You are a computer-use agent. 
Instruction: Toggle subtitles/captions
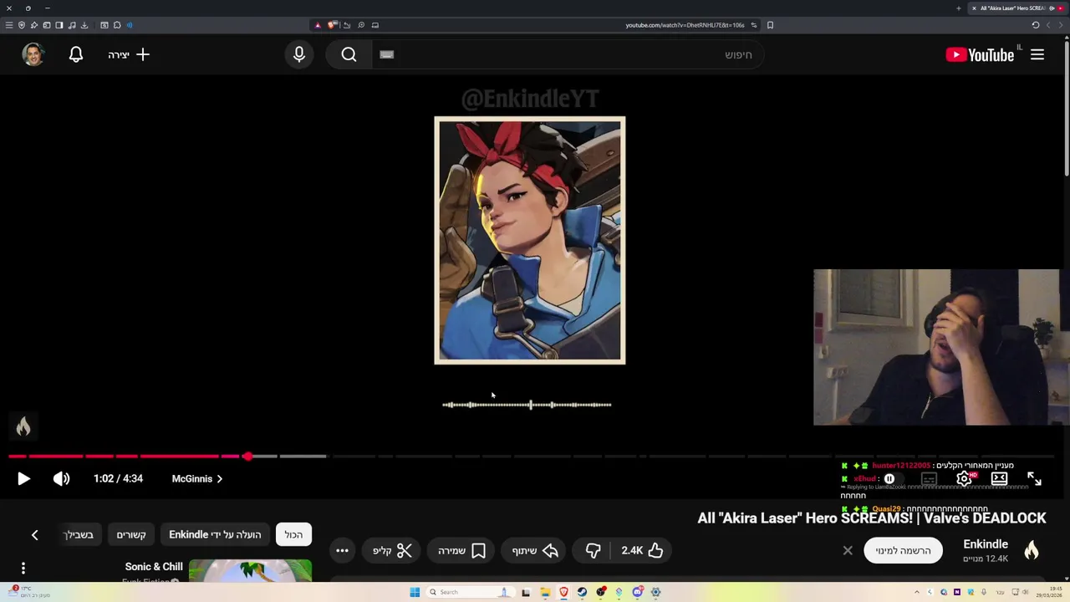929,478
